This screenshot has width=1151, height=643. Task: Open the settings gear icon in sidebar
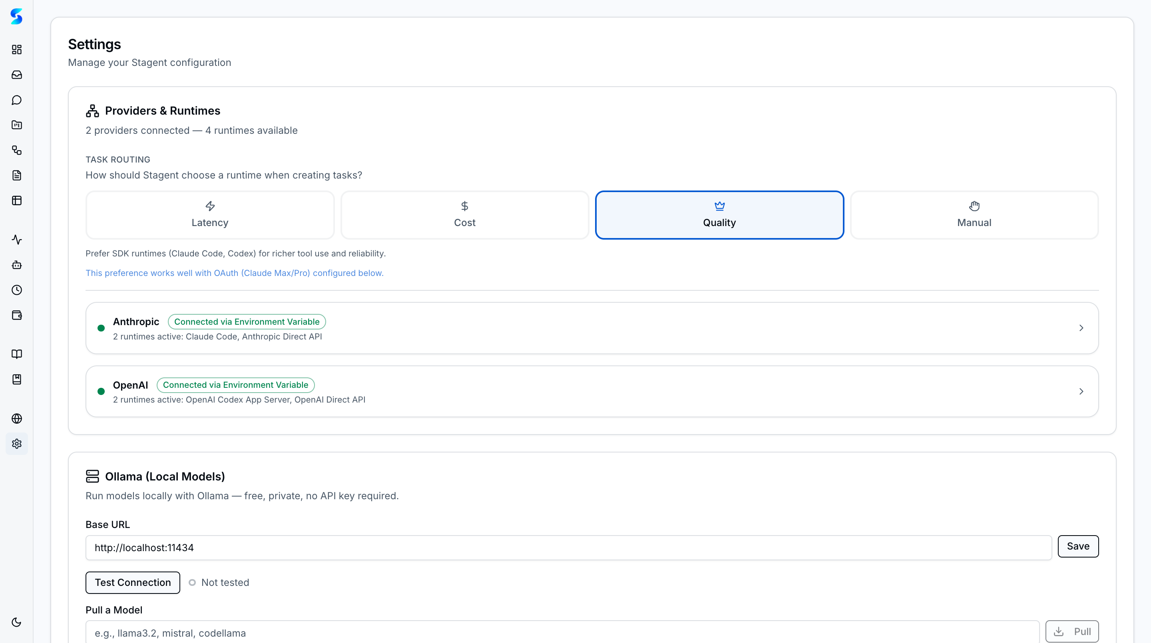coord(16,444)
